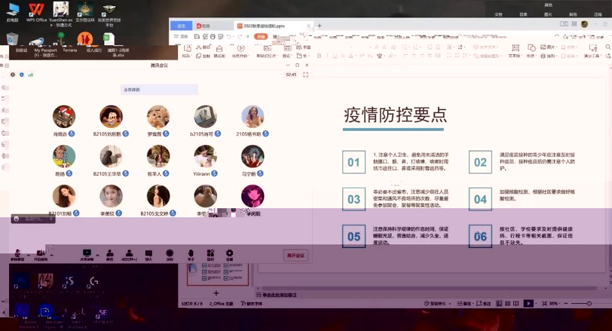This screenshot has height=331, width=612.
Task: Click the undo arrow in WPS quick toolbar
Action: tap(229, 36)
